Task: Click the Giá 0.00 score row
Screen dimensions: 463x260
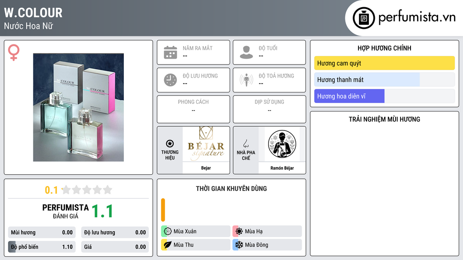Action: [115, 247]
